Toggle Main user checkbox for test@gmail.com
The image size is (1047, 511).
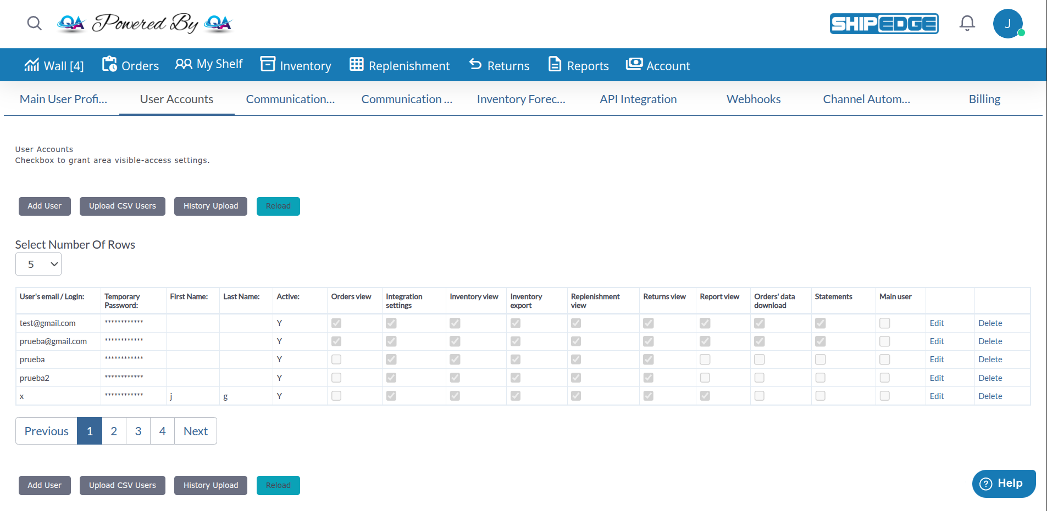[x=884, y=323]
